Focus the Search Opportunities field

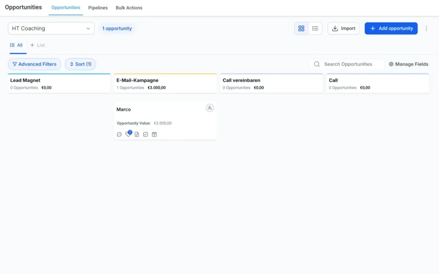click(351, 64)
